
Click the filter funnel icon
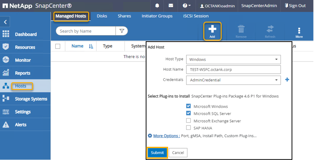(122, 31)
